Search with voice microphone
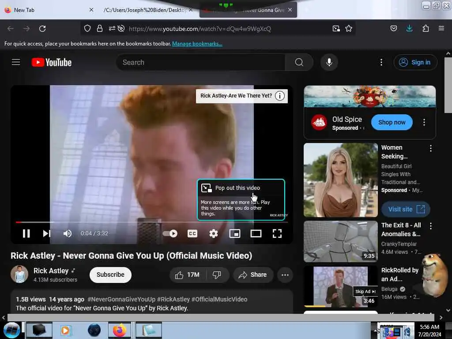This screenshot has width=452, height=339. [x=329, y=62]
